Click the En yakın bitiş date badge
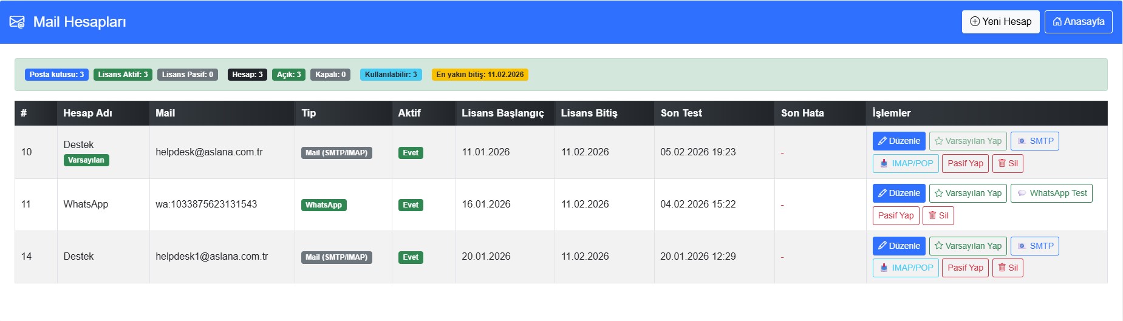This screenshot has height=321, width=1123. point(479,75)
